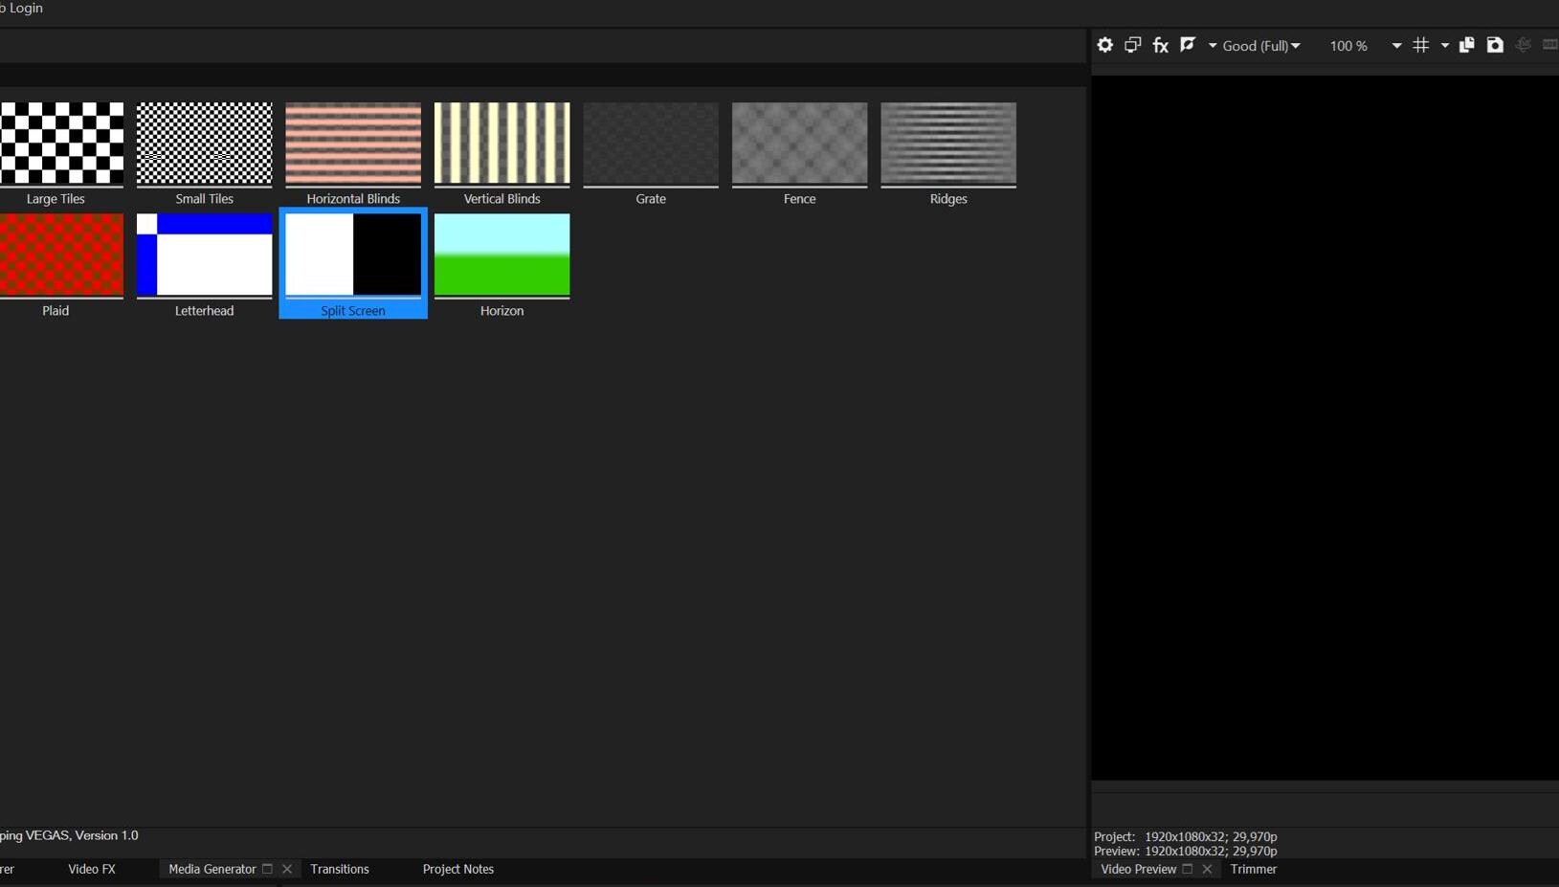The width and height of the screenshot is (1559, 887).
Task: Toggle preview on external monitor icon
Action: coord(1133,45)
